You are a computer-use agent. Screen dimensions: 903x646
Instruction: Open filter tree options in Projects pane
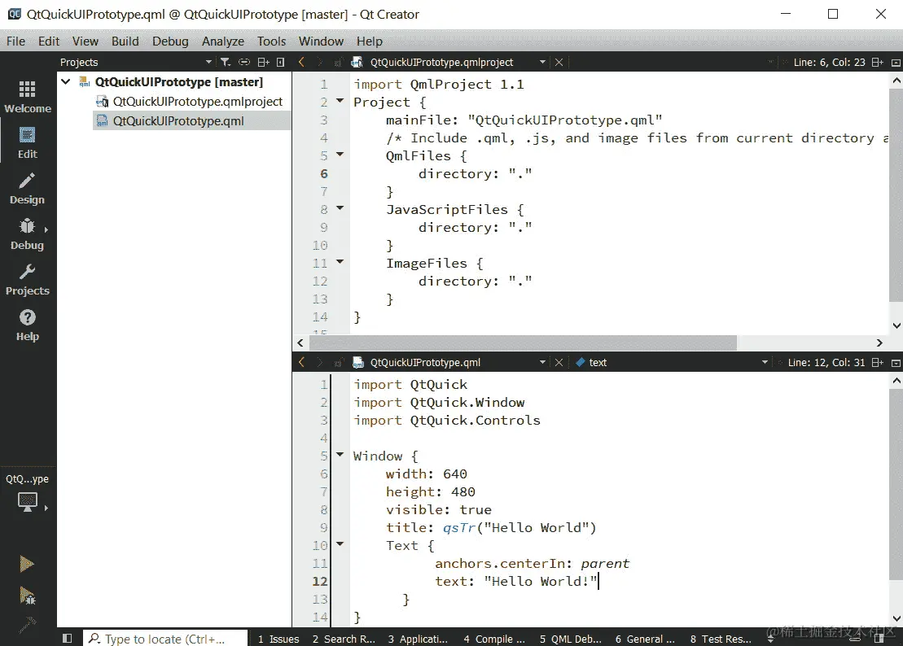tap(226, 62)
